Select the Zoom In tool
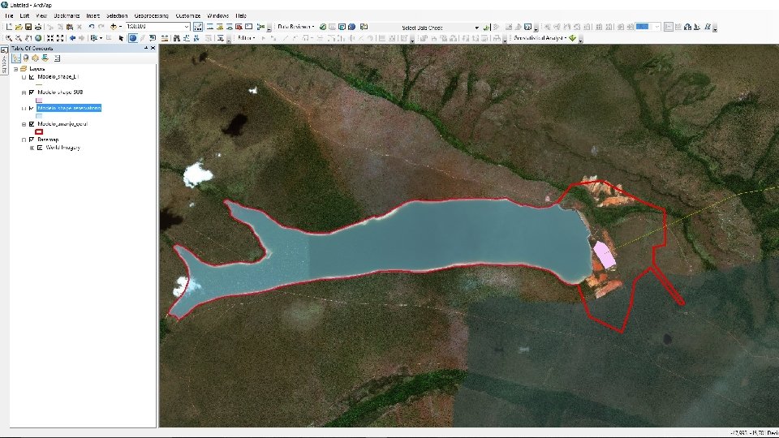779x438 pixels. click(x=9, y=38)
